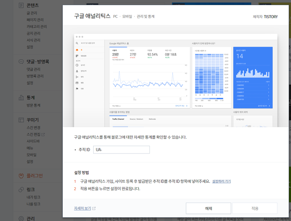Select the 꾸미기 sidebar heading
291x221 pixels.
coord(32,120)
